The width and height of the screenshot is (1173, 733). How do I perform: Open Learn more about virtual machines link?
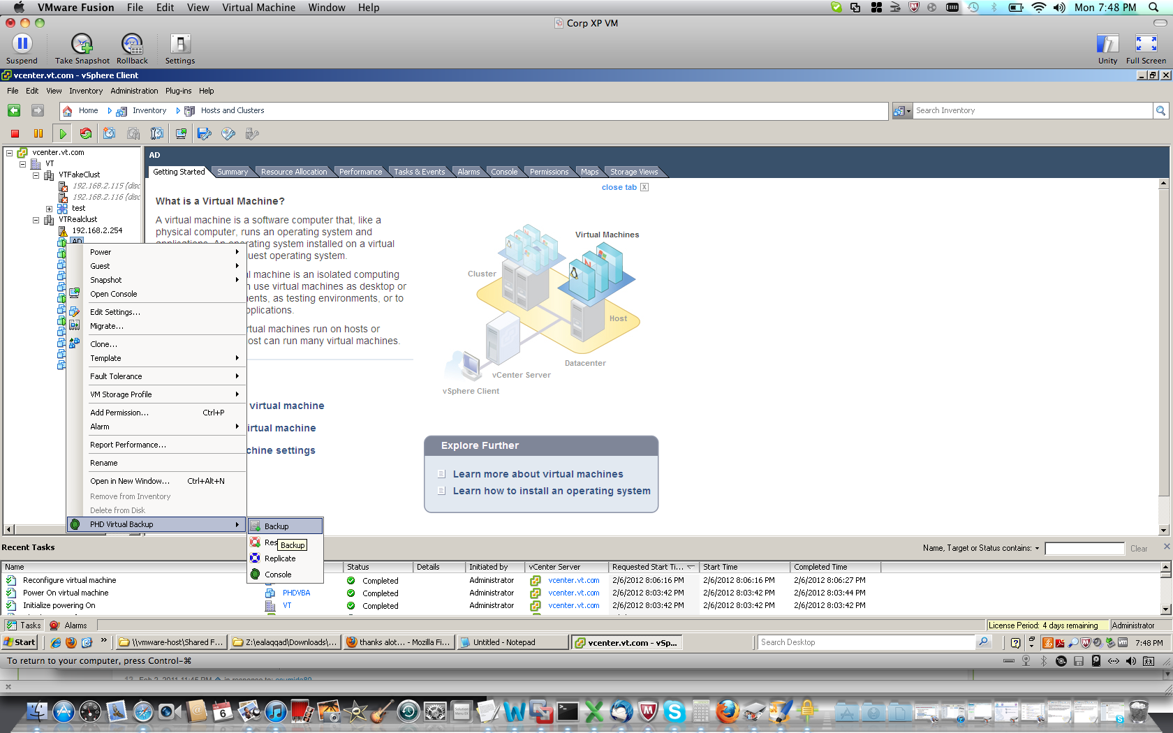pyautogui.click(x=538, y=474)
